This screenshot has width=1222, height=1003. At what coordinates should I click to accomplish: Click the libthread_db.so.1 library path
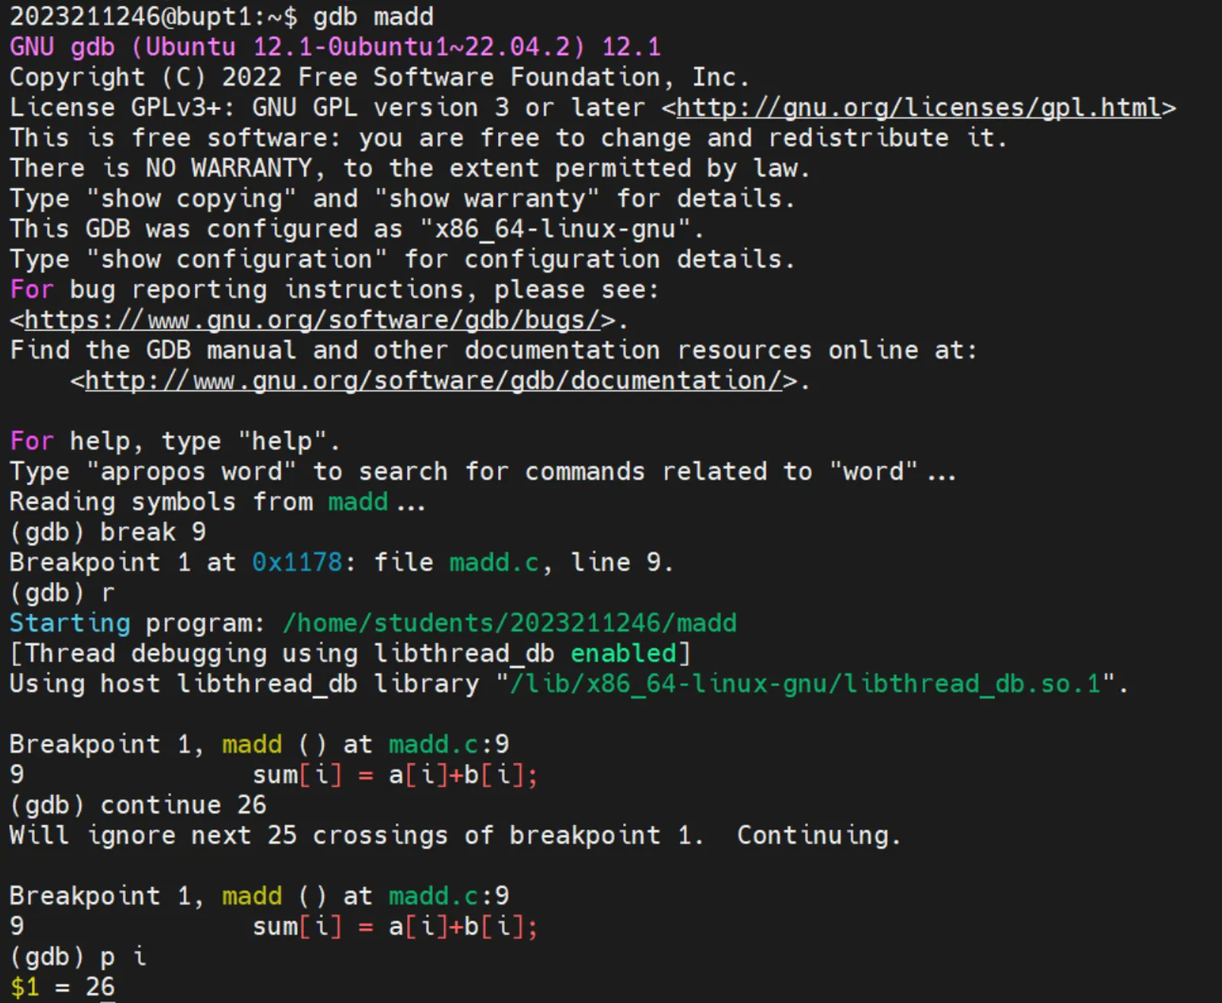[806, 684]
